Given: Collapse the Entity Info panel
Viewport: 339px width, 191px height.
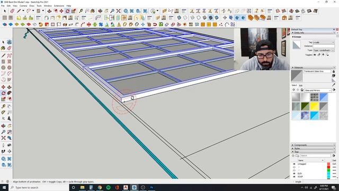Looking at the screenshot, I should pyautogui.click(x=313, y=33).
